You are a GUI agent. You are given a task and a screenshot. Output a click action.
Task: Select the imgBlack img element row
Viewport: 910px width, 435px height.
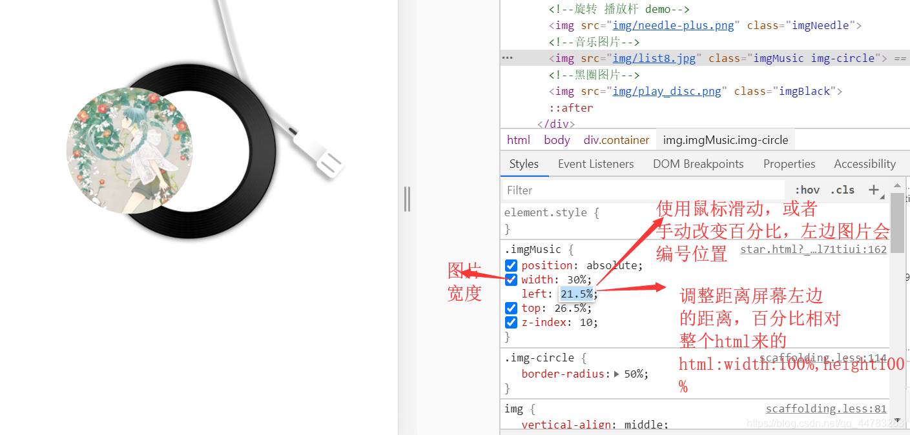coord(696,91)
